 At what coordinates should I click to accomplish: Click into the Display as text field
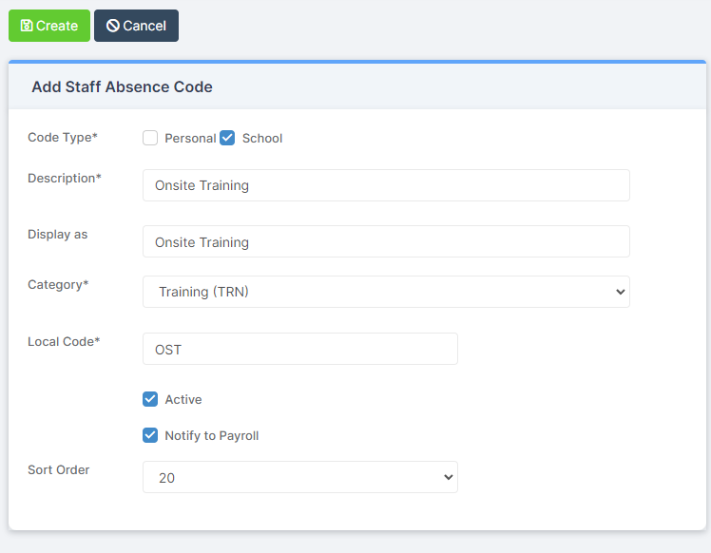[x=386, y=241]
